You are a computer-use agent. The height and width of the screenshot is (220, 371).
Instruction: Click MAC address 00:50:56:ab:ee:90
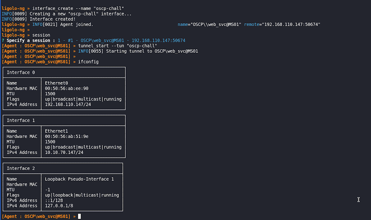[x=67, y=88]
